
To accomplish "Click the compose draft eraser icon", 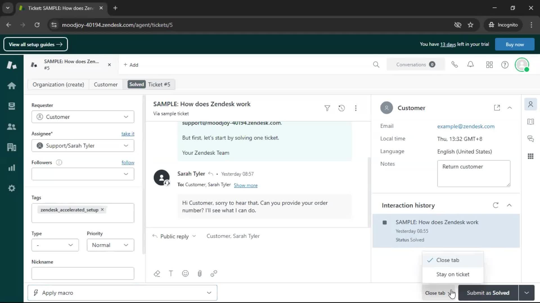I will tap(157, 274).
